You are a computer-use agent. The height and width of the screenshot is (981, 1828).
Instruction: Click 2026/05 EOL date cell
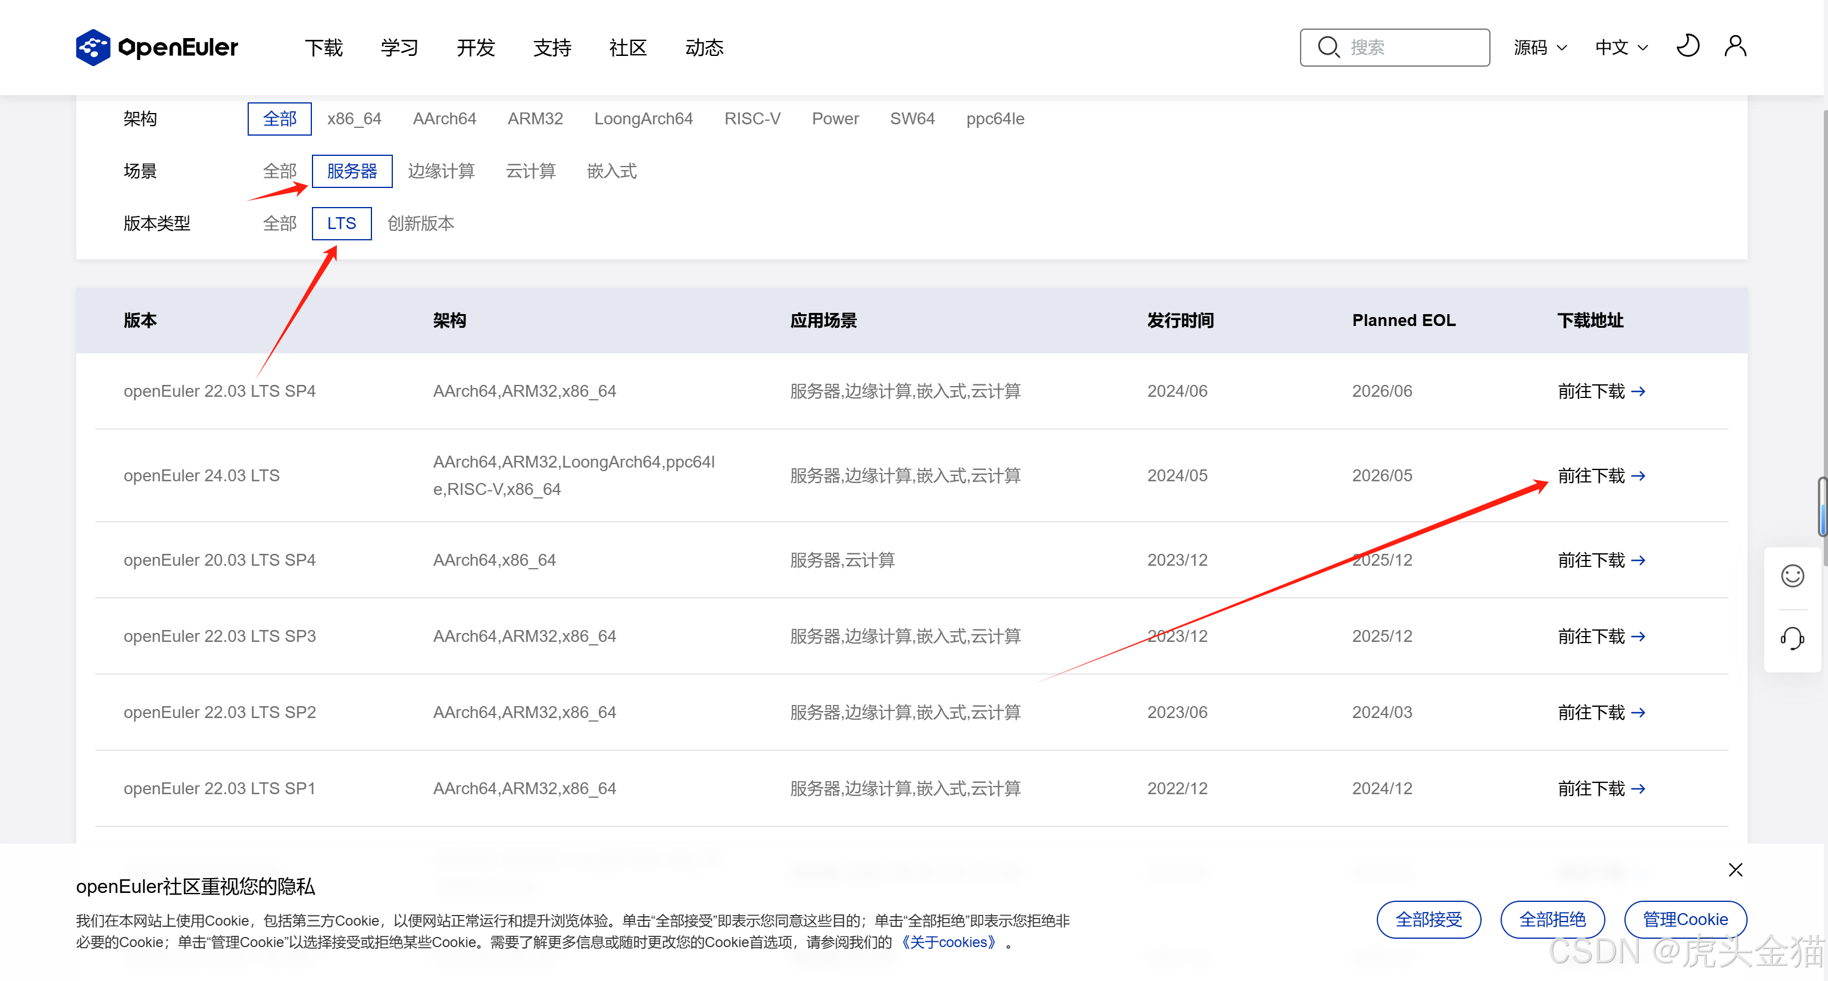point(1382,475)
